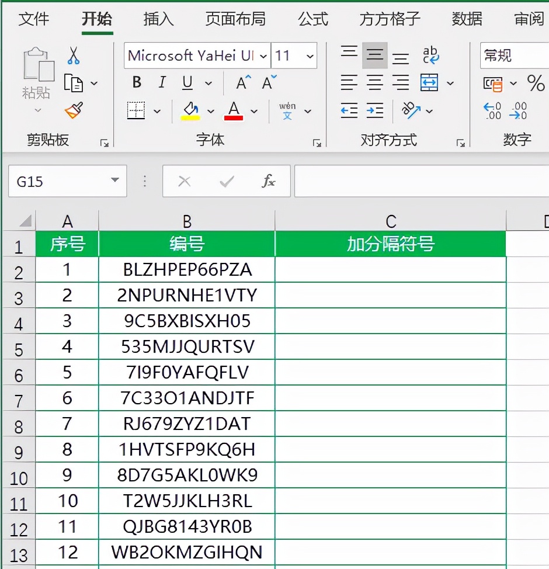This screenshot has width=549, height=569.
Task: Center text horizontally
Action: click(375, 83)
